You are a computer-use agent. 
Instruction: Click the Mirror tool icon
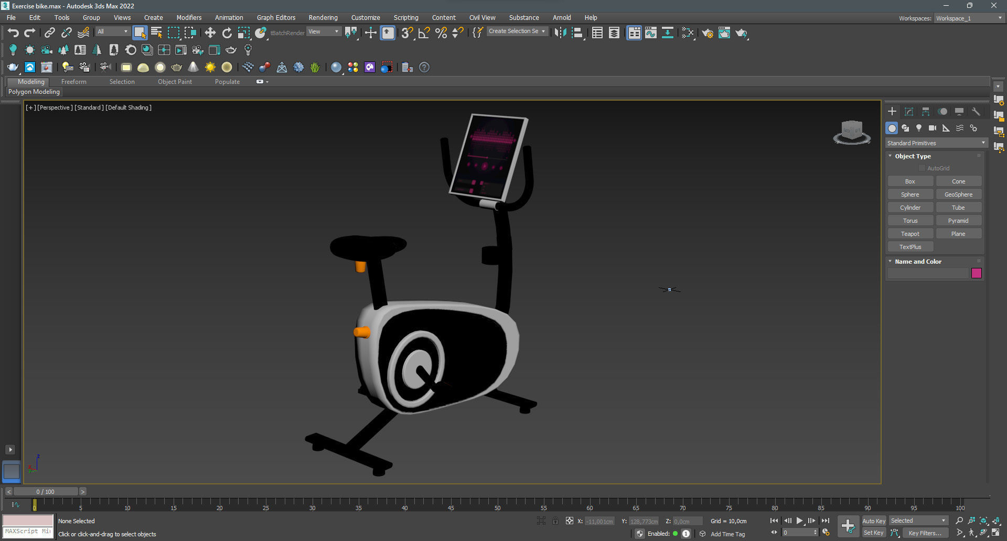tap(560, 33)
